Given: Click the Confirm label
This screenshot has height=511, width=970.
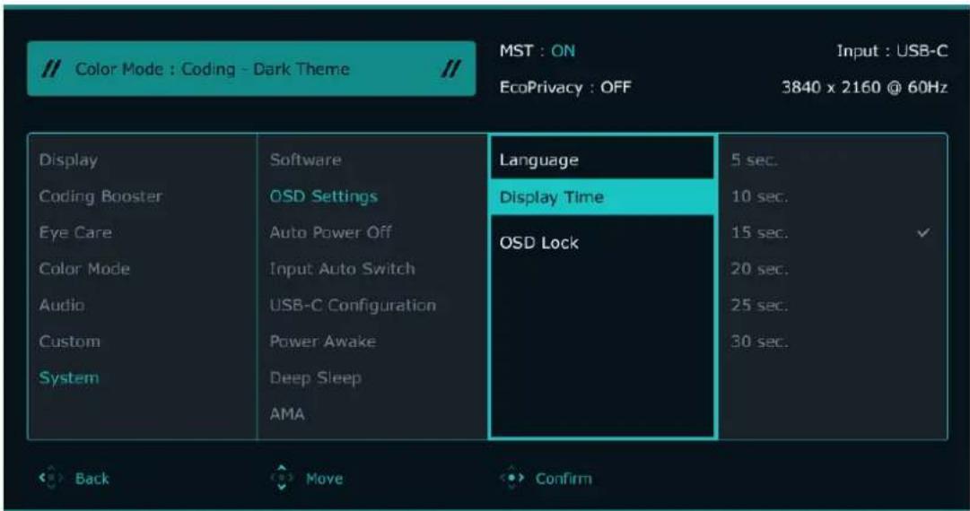Looking at the screenshot, I should pyautogui.click(x=564, y=478).
